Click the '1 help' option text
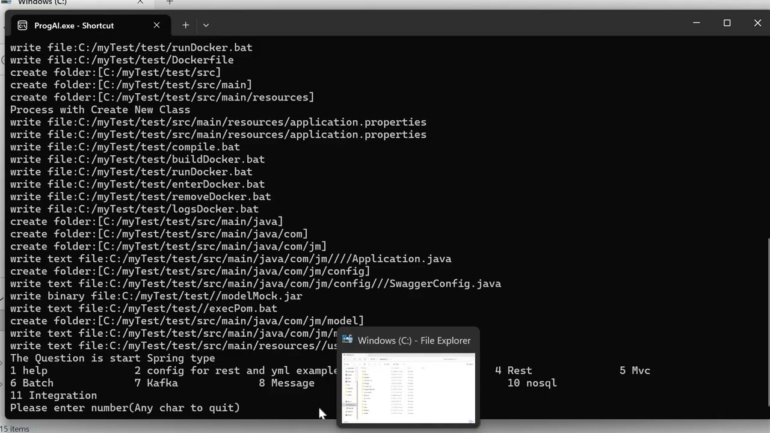Screen dimensions: 770x433 (x=29, y=370)
